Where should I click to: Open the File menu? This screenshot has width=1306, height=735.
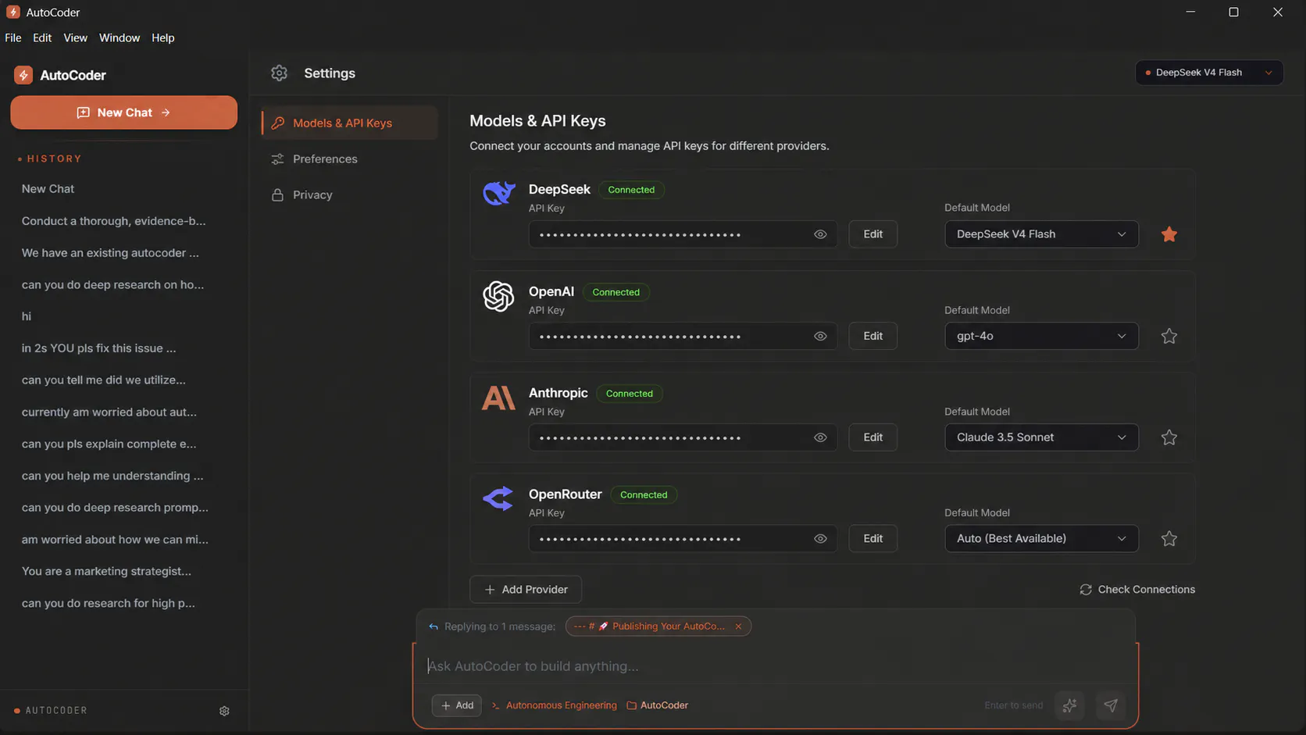click(x=13, y=37)
